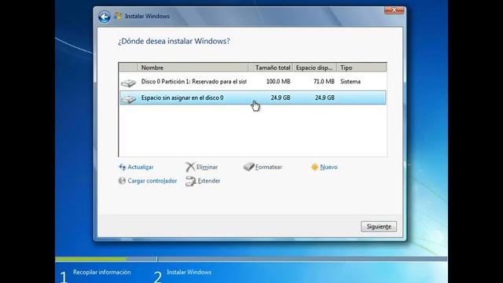Image resolution: width=503 pixels, height=283 pixels.
Task: Sort by the Tipo column header
Action: coord(362,68)
